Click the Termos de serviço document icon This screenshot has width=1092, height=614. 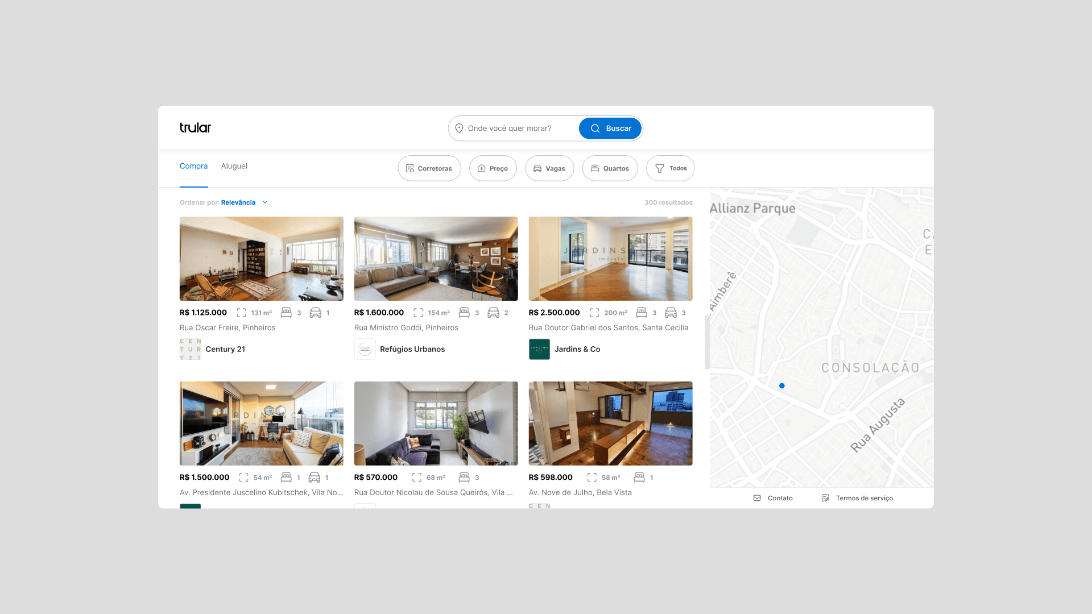825,498
